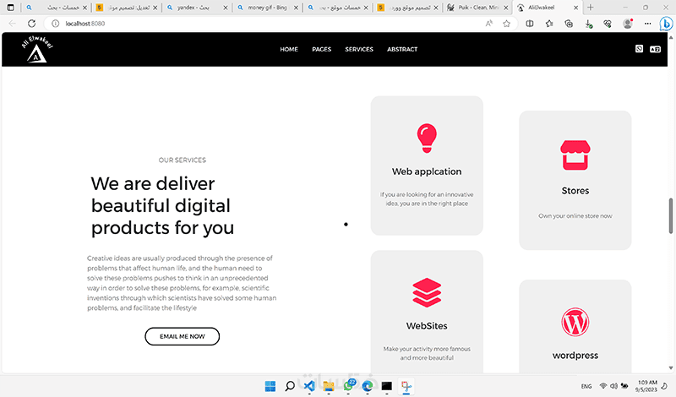Open the read aloud icon in address bar
This screenshot has width=676, height=397.
[488, 24]
